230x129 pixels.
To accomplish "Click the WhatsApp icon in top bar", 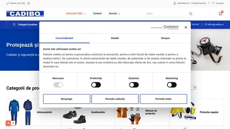I will [29, 3].
